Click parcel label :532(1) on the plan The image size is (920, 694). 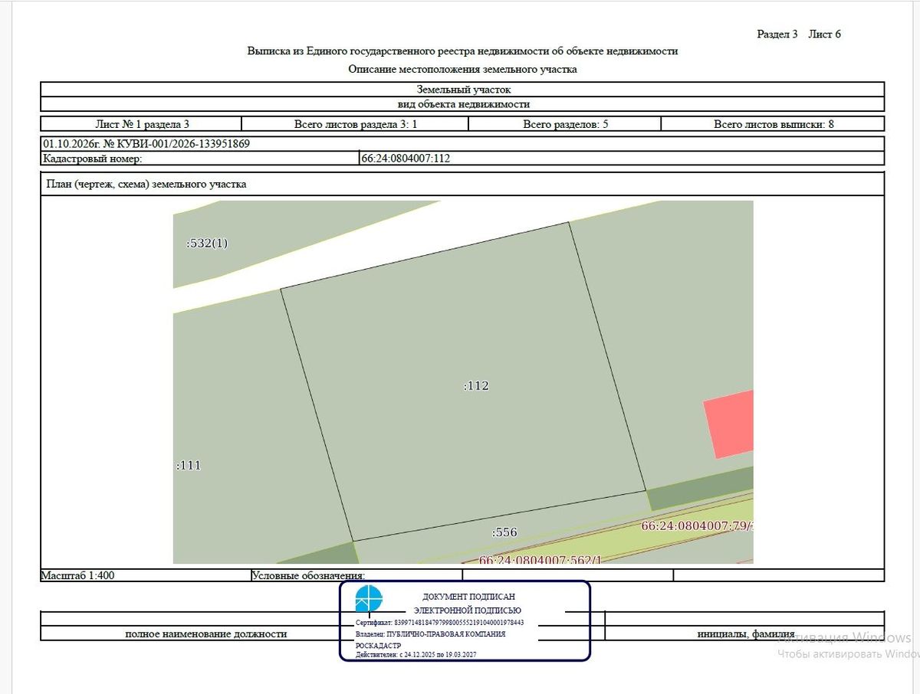coord(207,244)
